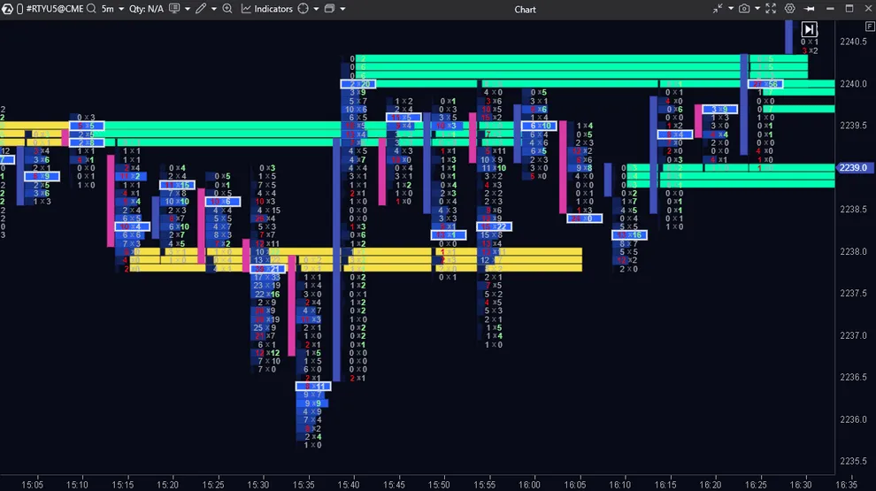Image resolution: width=876 pixels, height=491 pixels.
Task: Open the Indicators menu
Action: [266, 9]
